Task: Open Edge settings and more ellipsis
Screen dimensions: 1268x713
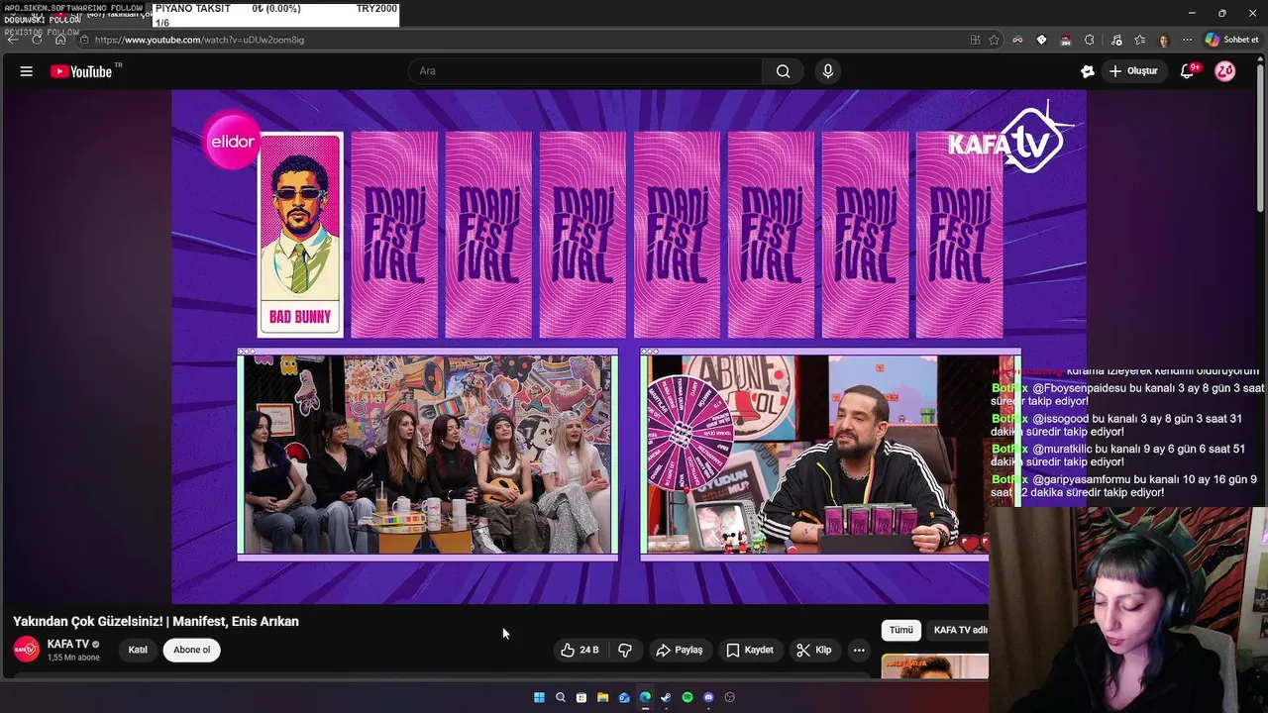Action: (x=1187, y=40)
